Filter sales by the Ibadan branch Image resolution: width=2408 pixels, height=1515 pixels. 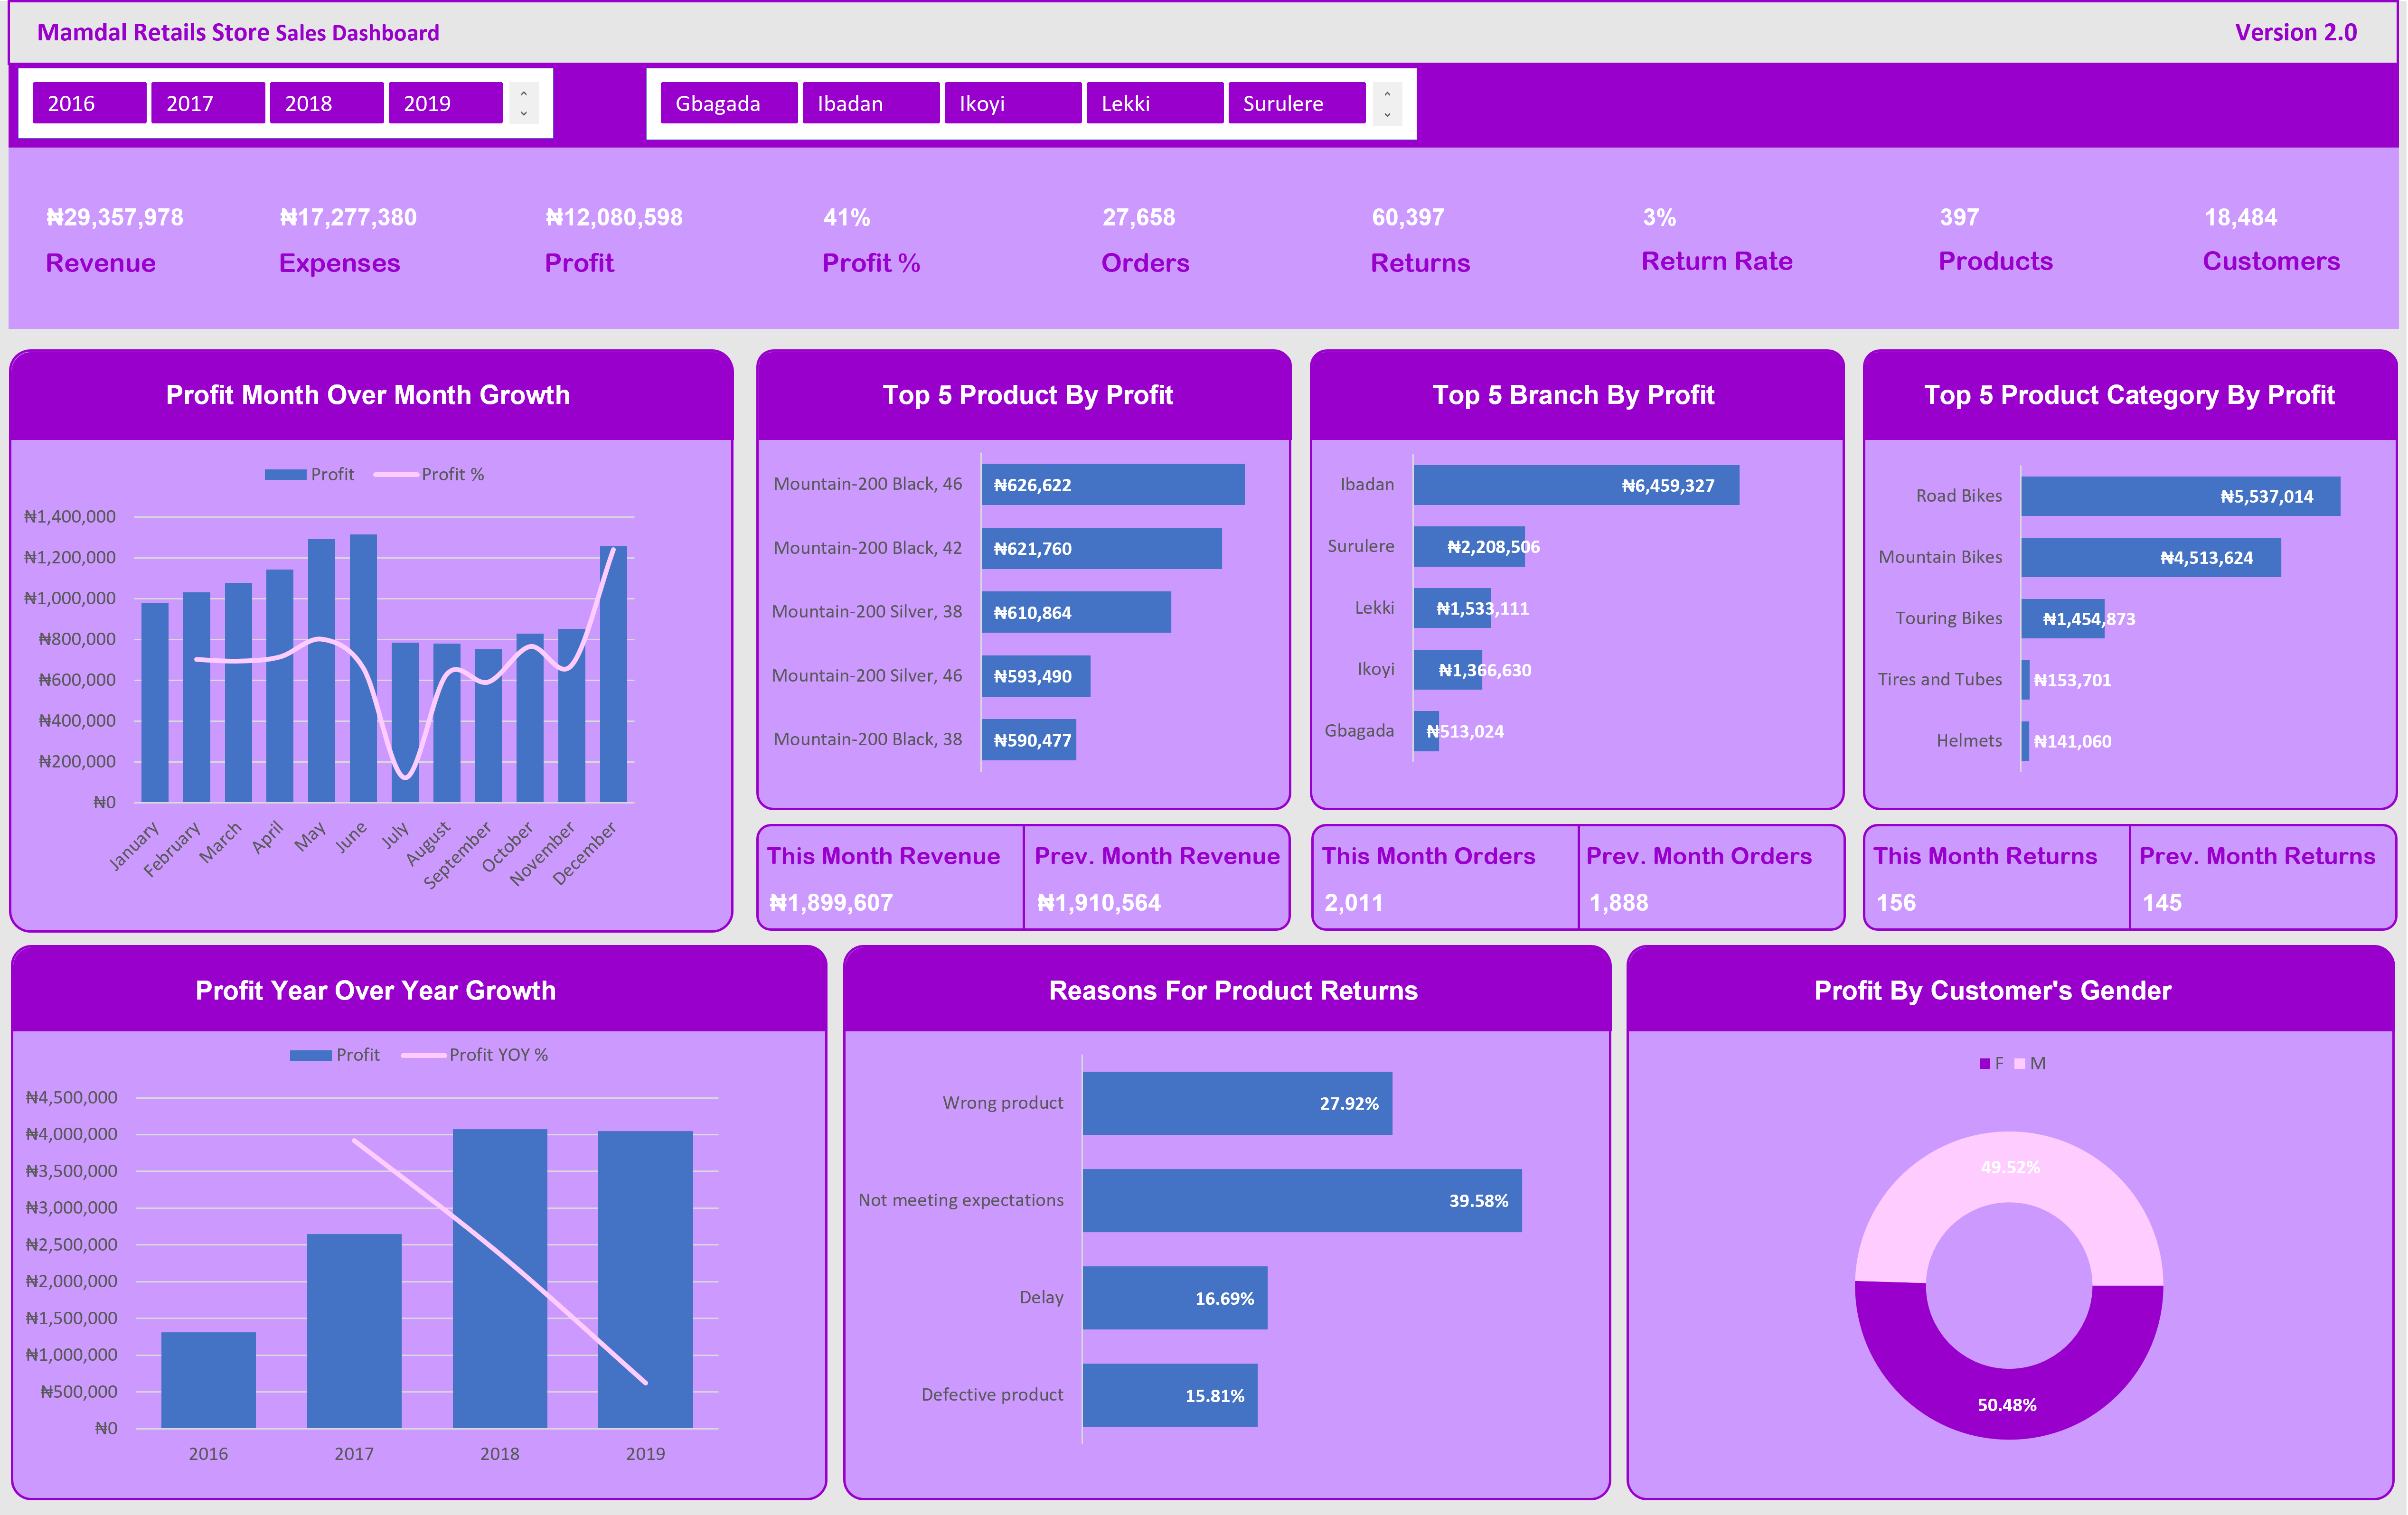[869, 103]
